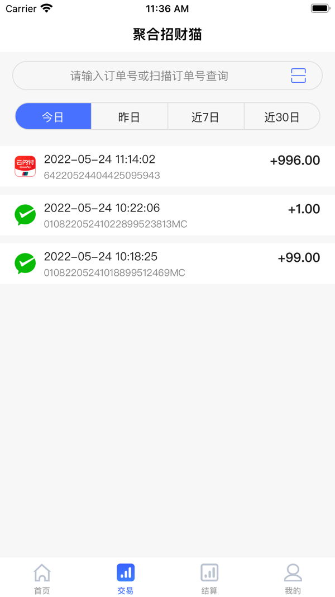
Task: Open the 结算 settlement chart icon
Action: coord(209,572)
